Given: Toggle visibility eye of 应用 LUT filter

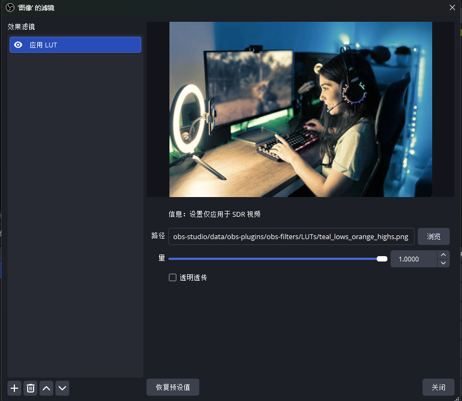Looking at the screenshot, I should tap(18, 45).
